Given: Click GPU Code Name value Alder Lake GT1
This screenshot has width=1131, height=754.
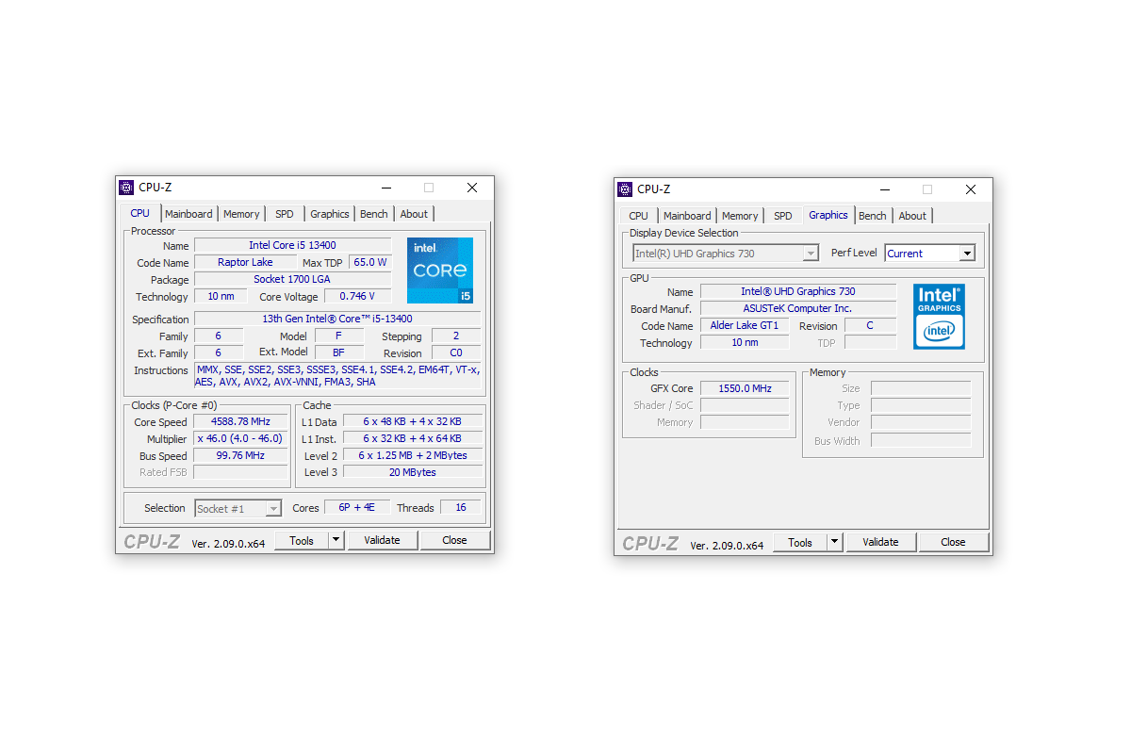Looking at the screenshot, I should [745, 325].
